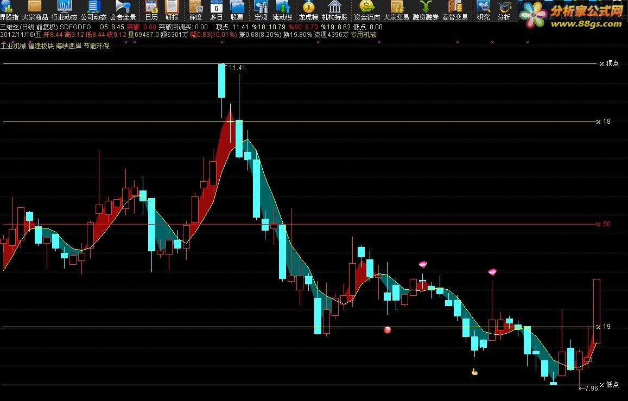The height and width of the screenshot is (401, 628).
Task: Click the tall cyan candle at 11.41 peak
Action: click(221, 80)
